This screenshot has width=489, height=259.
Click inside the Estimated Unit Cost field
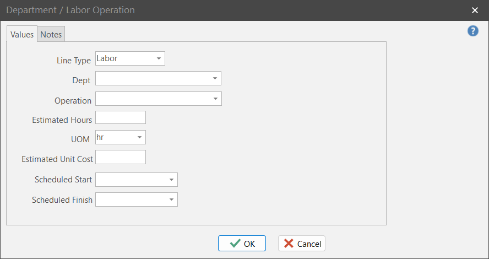click(x=121, y=157)
